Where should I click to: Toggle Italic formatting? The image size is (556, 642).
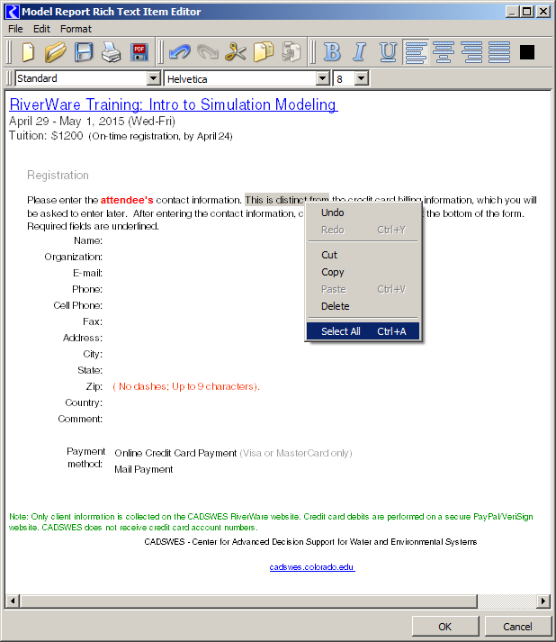coord(360,52)
